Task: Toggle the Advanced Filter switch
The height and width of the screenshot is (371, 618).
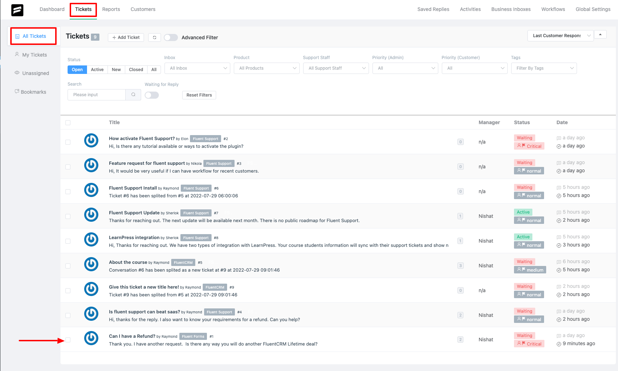Action: tap(171, 37)
